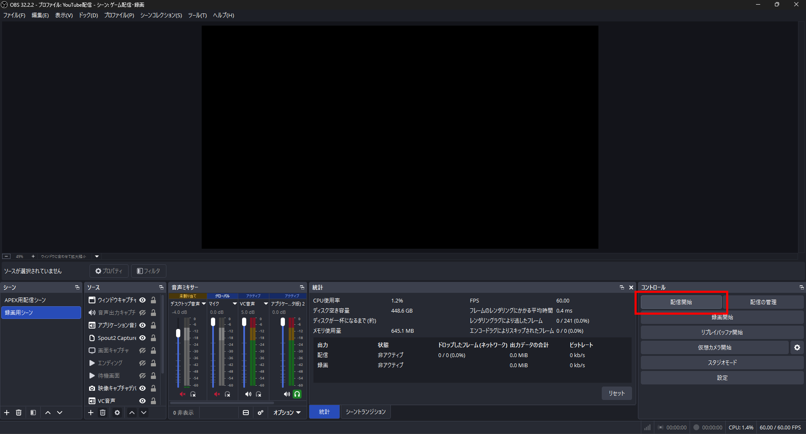Click the 配信開始 button

[681, 302]
